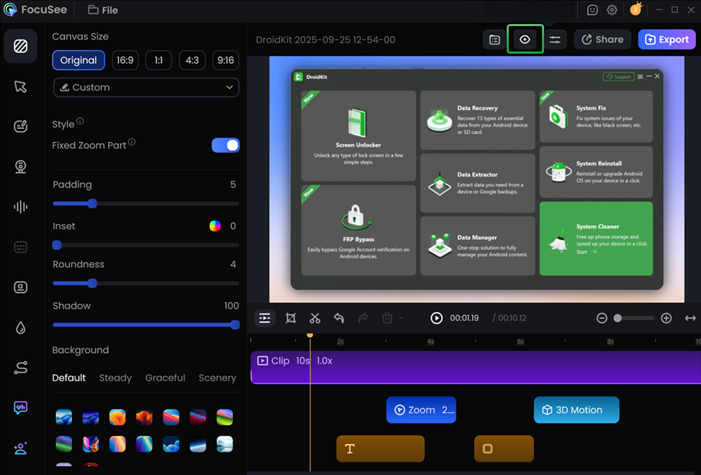Click the scissors split tool
Image resolution: width=701 pixels, height=475 pixels.
(x=314, y=318)
